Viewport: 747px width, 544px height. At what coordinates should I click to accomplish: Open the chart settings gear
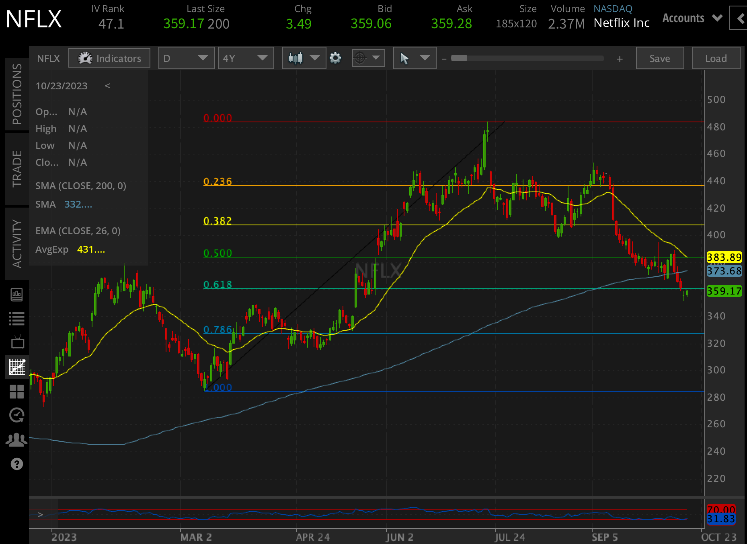click(x=335, y=58)
